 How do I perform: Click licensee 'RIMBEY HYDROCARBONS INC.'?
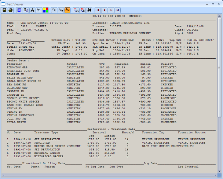[x=130, y=23]
